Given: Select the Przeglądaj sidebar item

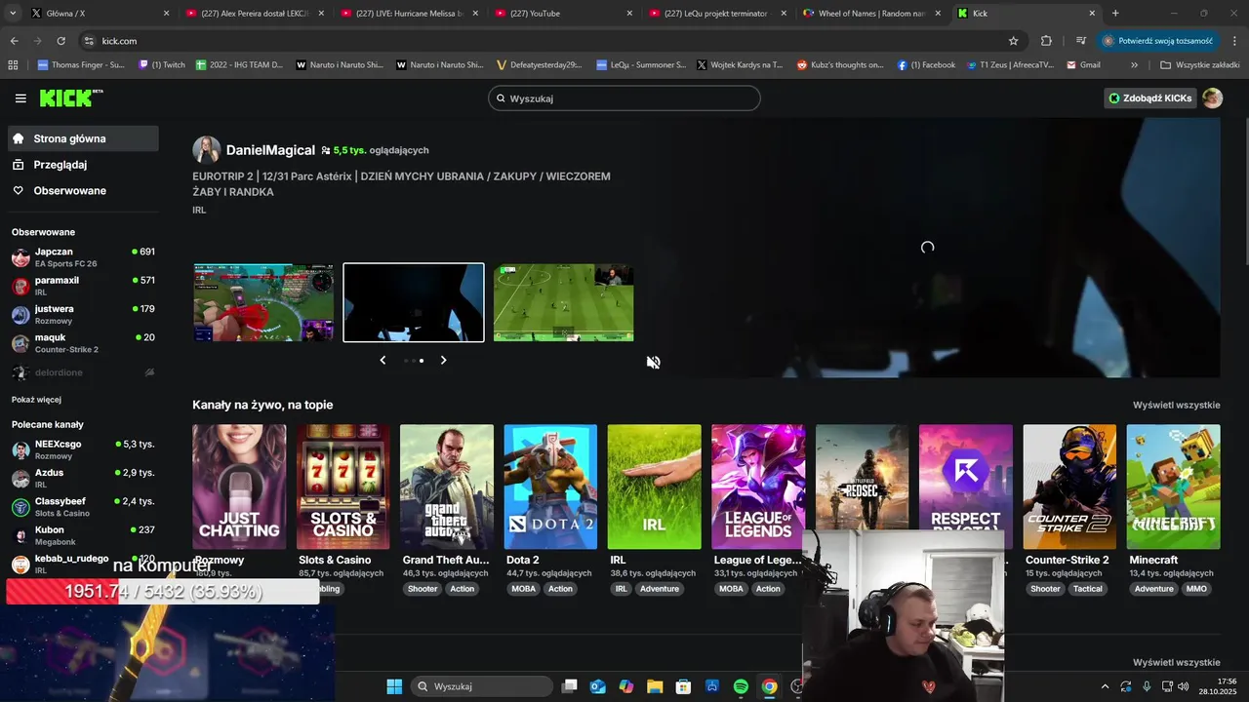Looking at the screenshot, I should [x=83, y=165].
